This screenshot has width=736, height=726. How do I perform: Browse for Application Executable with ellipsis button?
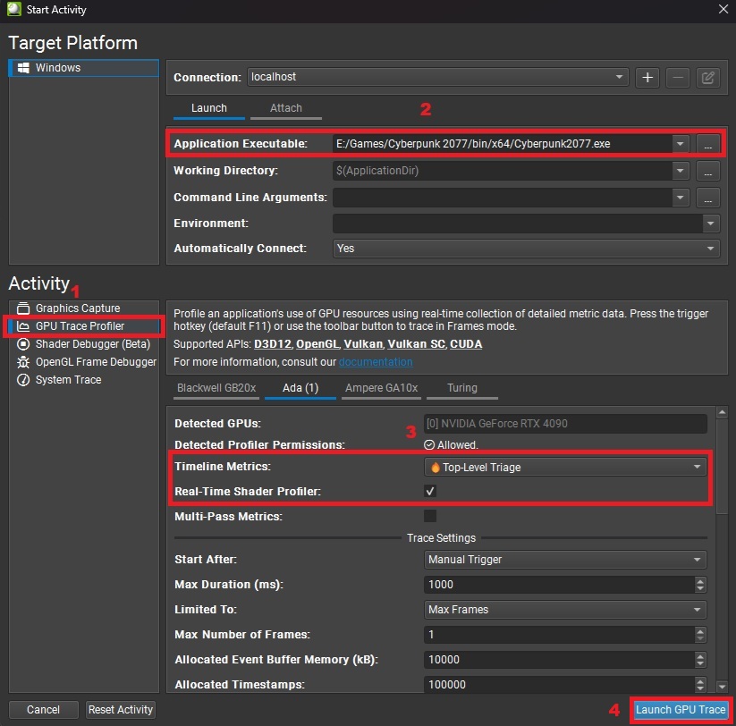[707, 144]
